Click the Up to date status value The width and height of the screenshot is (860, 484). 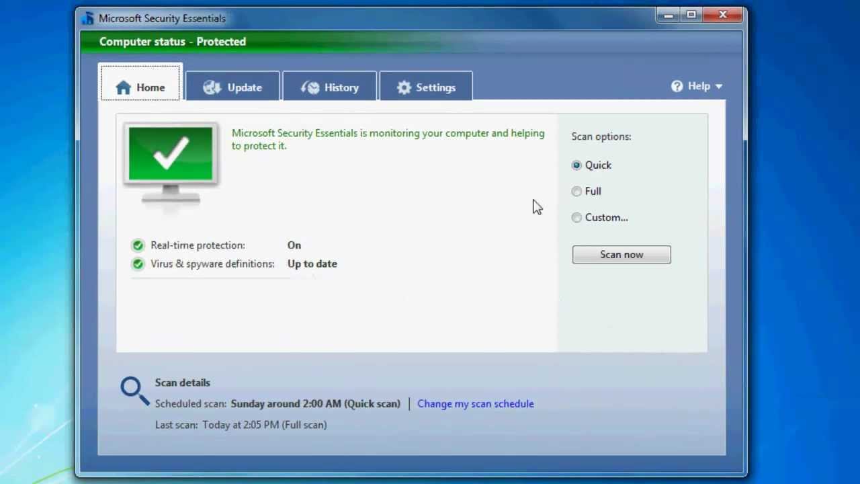(x=312, y=264)
